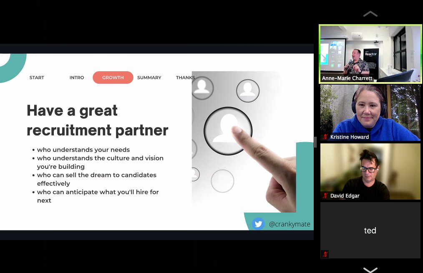The image size is (423, 273).
Task: Click ted's muted microphone icon
Action: [325, 254]
